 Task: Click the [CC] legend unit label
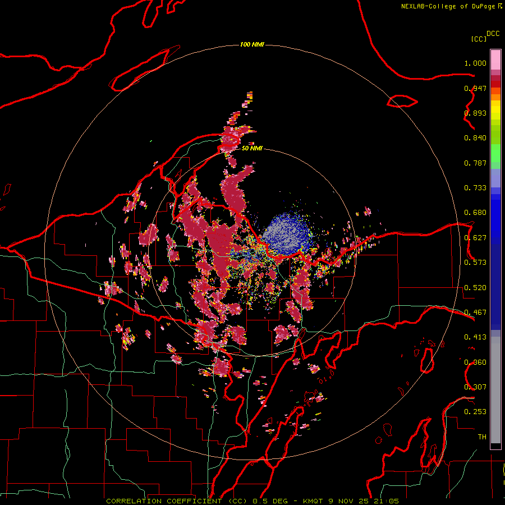pyautogui.click(x=479, y=39)
